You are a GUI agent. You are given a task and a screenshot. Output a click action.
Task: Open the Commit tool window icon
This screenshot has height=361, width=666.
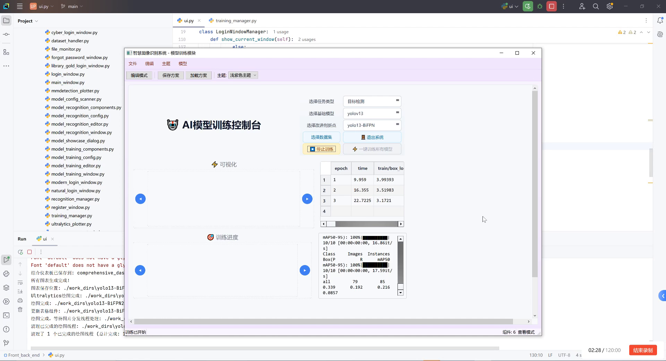(6, 35)
